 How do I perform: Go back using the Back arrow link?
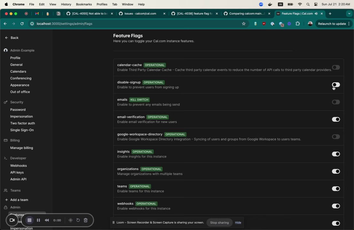pyautogui.click(x=12, y=38)
